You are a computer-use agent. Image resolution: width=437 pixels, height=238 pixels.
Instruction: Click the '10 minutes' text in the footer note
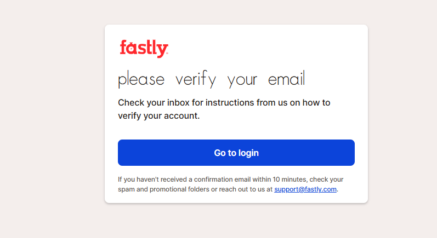click(290, 179)
